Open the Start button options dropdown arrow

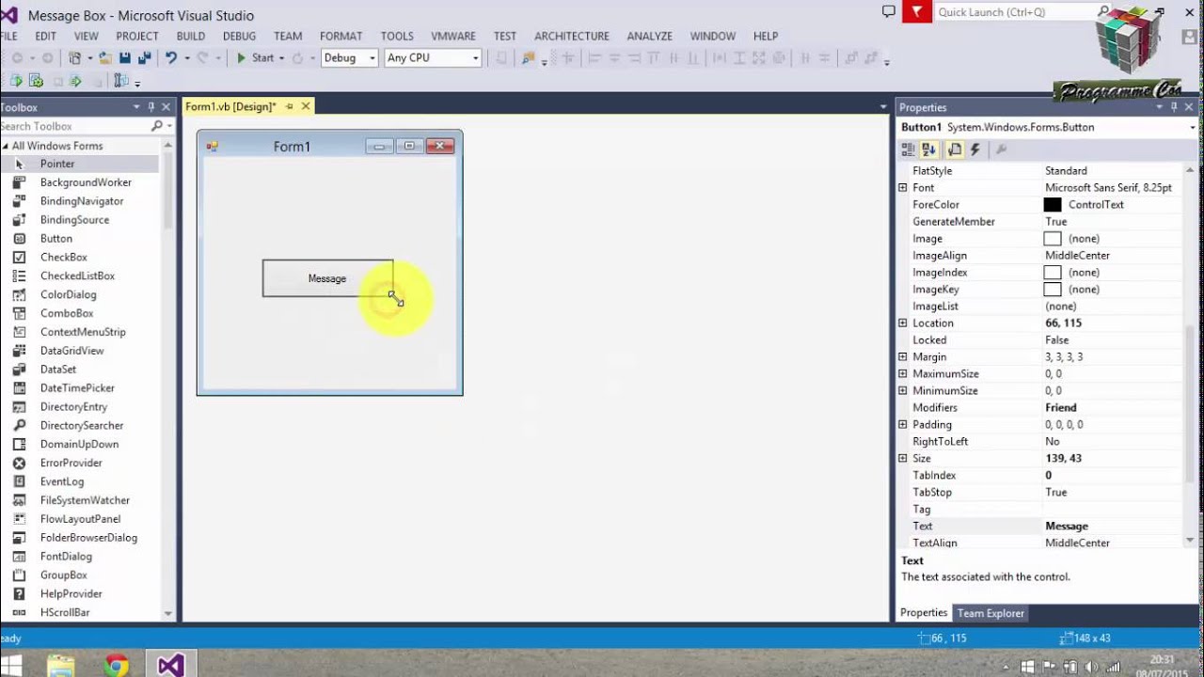click(x=281, y=58)
